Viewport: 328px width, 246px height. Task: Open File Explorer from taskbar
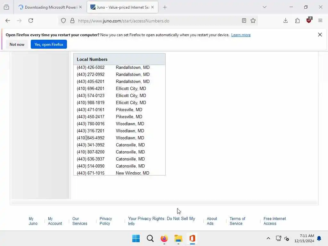[x=178, y=238]
